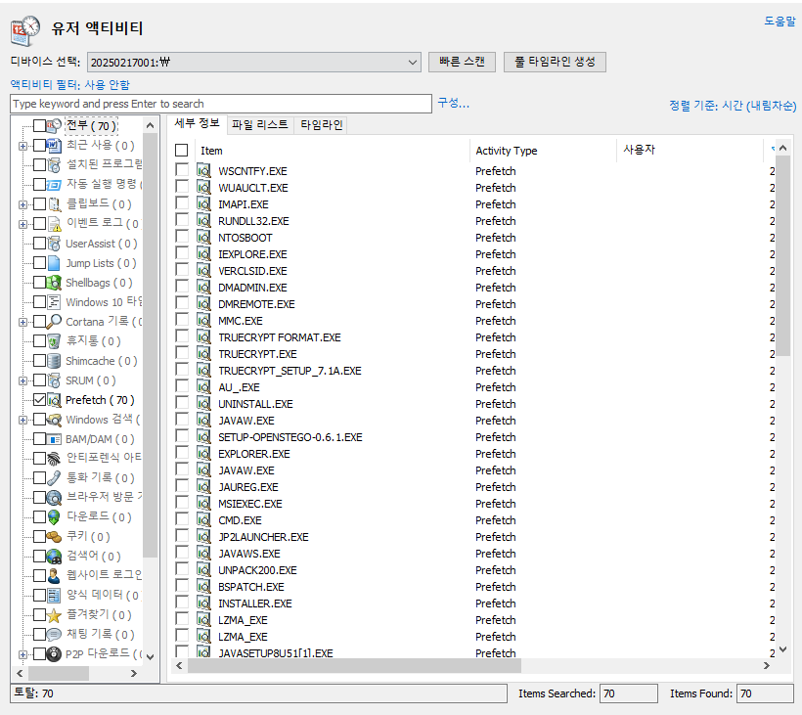Click the BAM/DAM icon in tree
This screenshot has width=802, height=715.
[54, 439]
